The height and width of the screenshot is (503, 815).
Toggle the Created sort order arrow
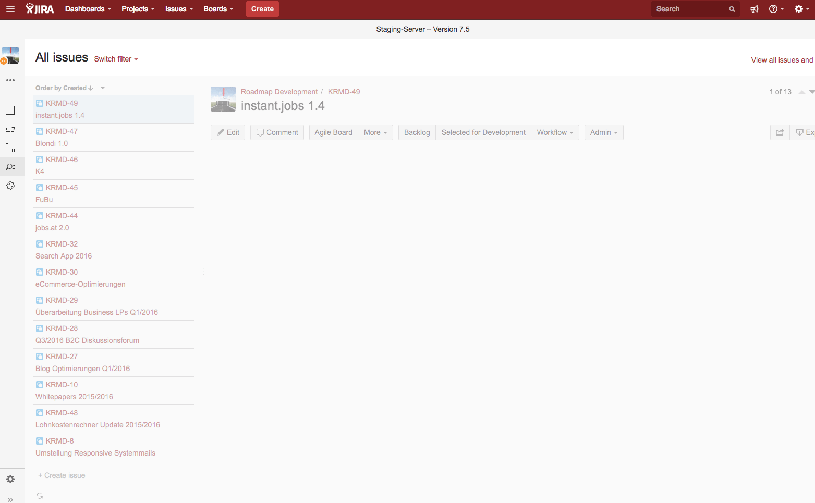click(91, 88)
